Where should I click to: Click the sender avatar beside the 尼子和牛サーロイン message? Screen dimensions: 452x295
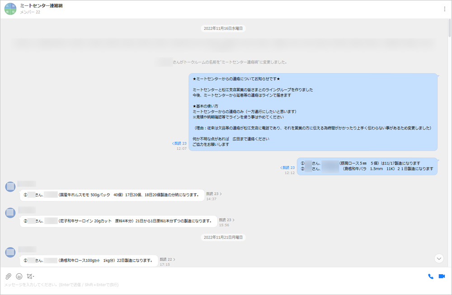point(10,212)
